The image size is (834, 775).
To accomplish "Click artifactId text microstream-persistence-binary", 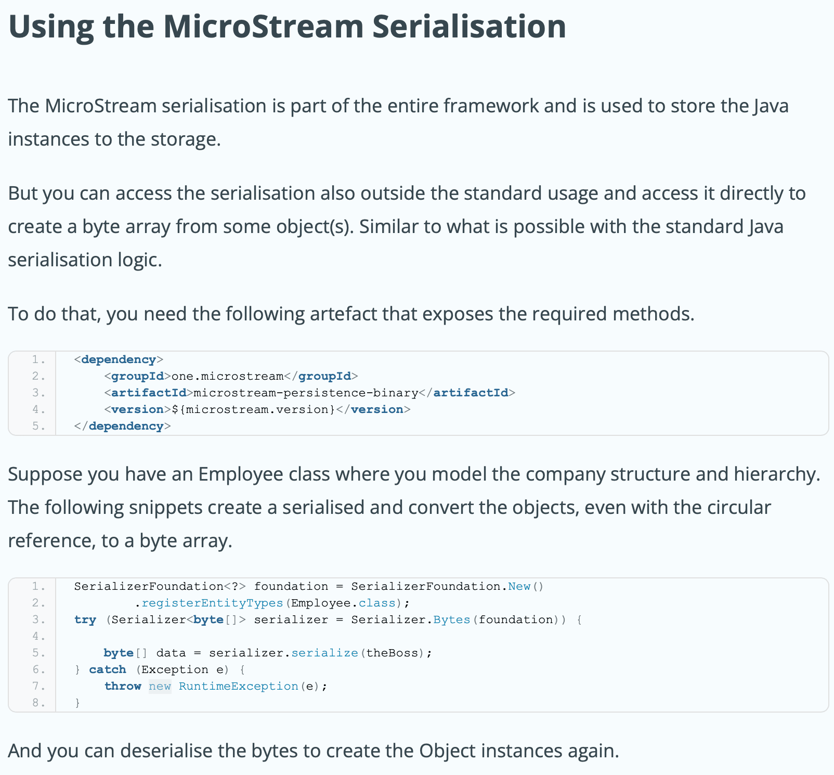I will [306, 393].
